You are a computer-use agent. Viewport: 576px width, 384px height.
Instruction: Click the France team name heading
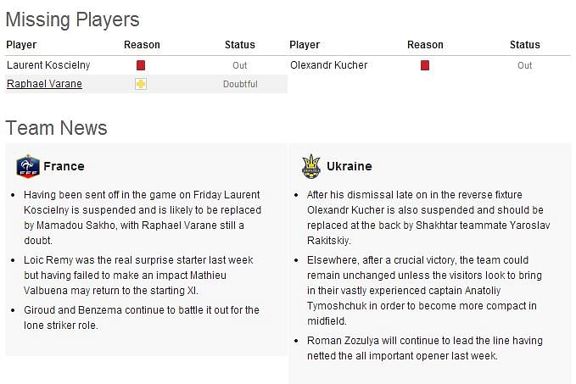point(64,166)
